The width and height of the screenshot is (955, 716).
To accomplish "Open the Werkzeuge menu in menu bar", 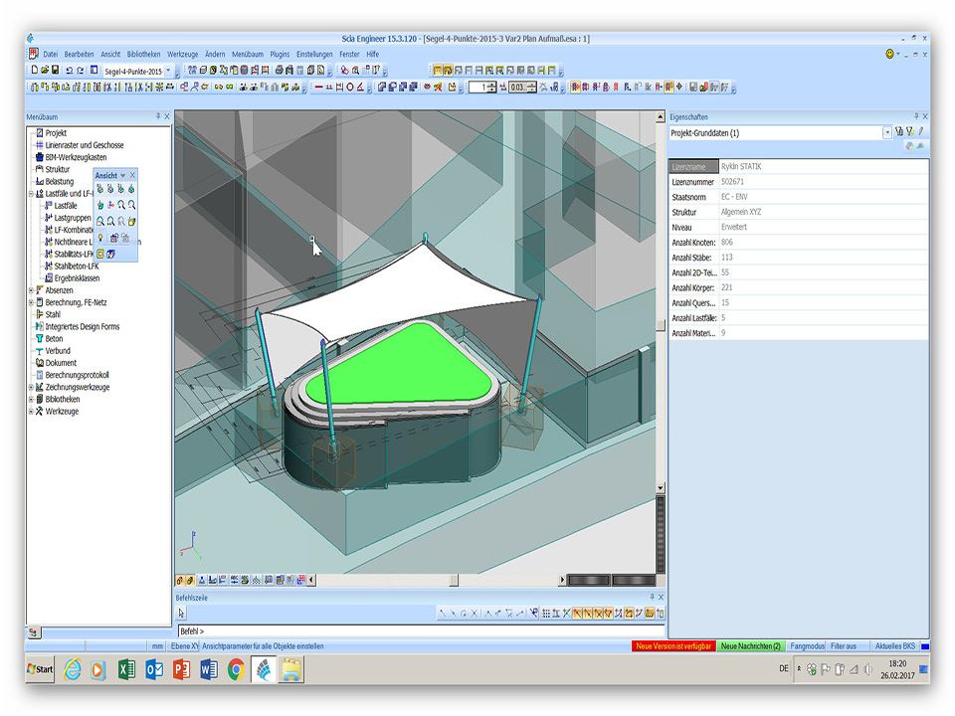I will pyautogui.click(x=183, y=54).
